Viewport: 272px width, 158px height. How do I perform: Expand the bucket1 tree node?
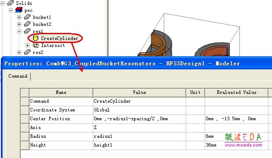coord(19,17)
